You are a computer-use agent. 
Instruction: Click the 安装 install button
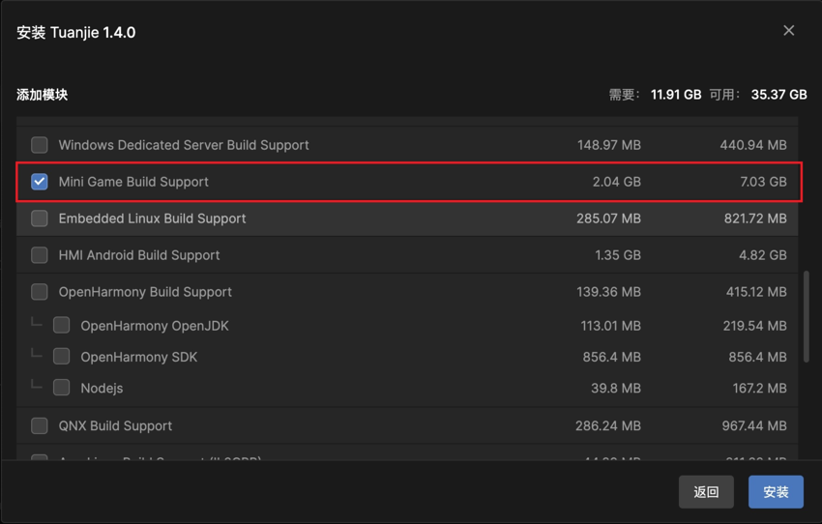(776, 492)
